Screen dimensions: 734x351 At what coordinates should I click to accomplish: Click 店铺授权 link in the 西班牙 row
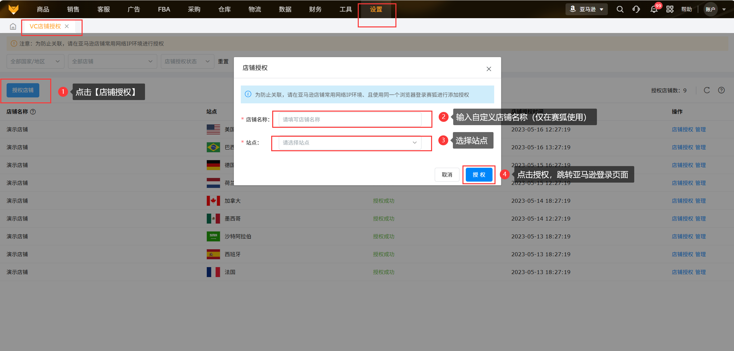tap(682, 254)
